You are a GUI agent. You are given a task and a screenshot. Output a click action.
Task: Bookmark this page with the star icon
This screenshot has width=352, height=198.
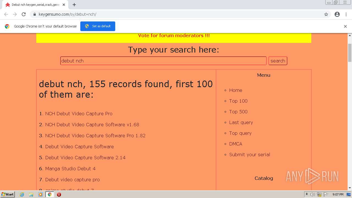(x=326, y=14)
